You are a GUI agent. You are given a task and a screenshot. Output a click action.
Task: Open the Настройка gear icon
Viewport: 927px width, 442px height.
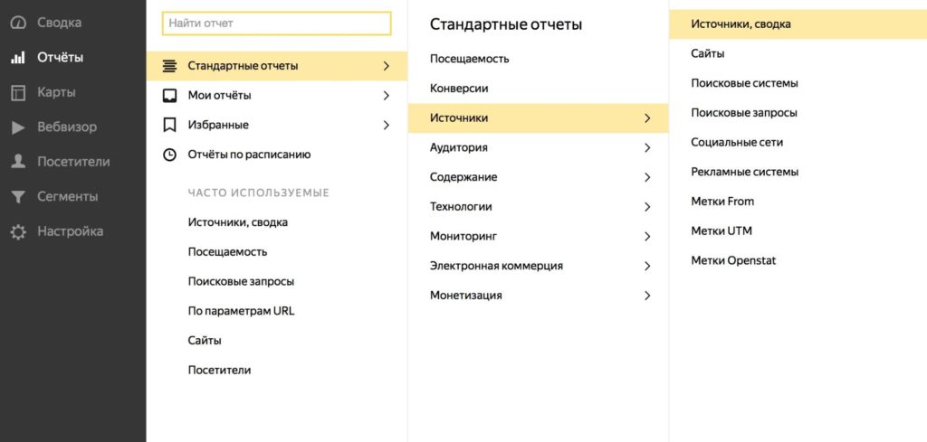pos(18,232)
